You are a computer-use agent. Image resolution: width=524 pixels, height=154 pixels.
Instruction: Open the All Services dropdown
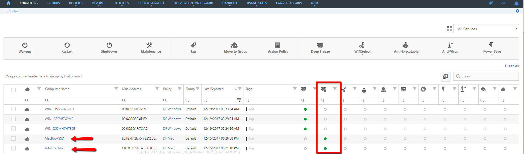[x=486, y=29]
